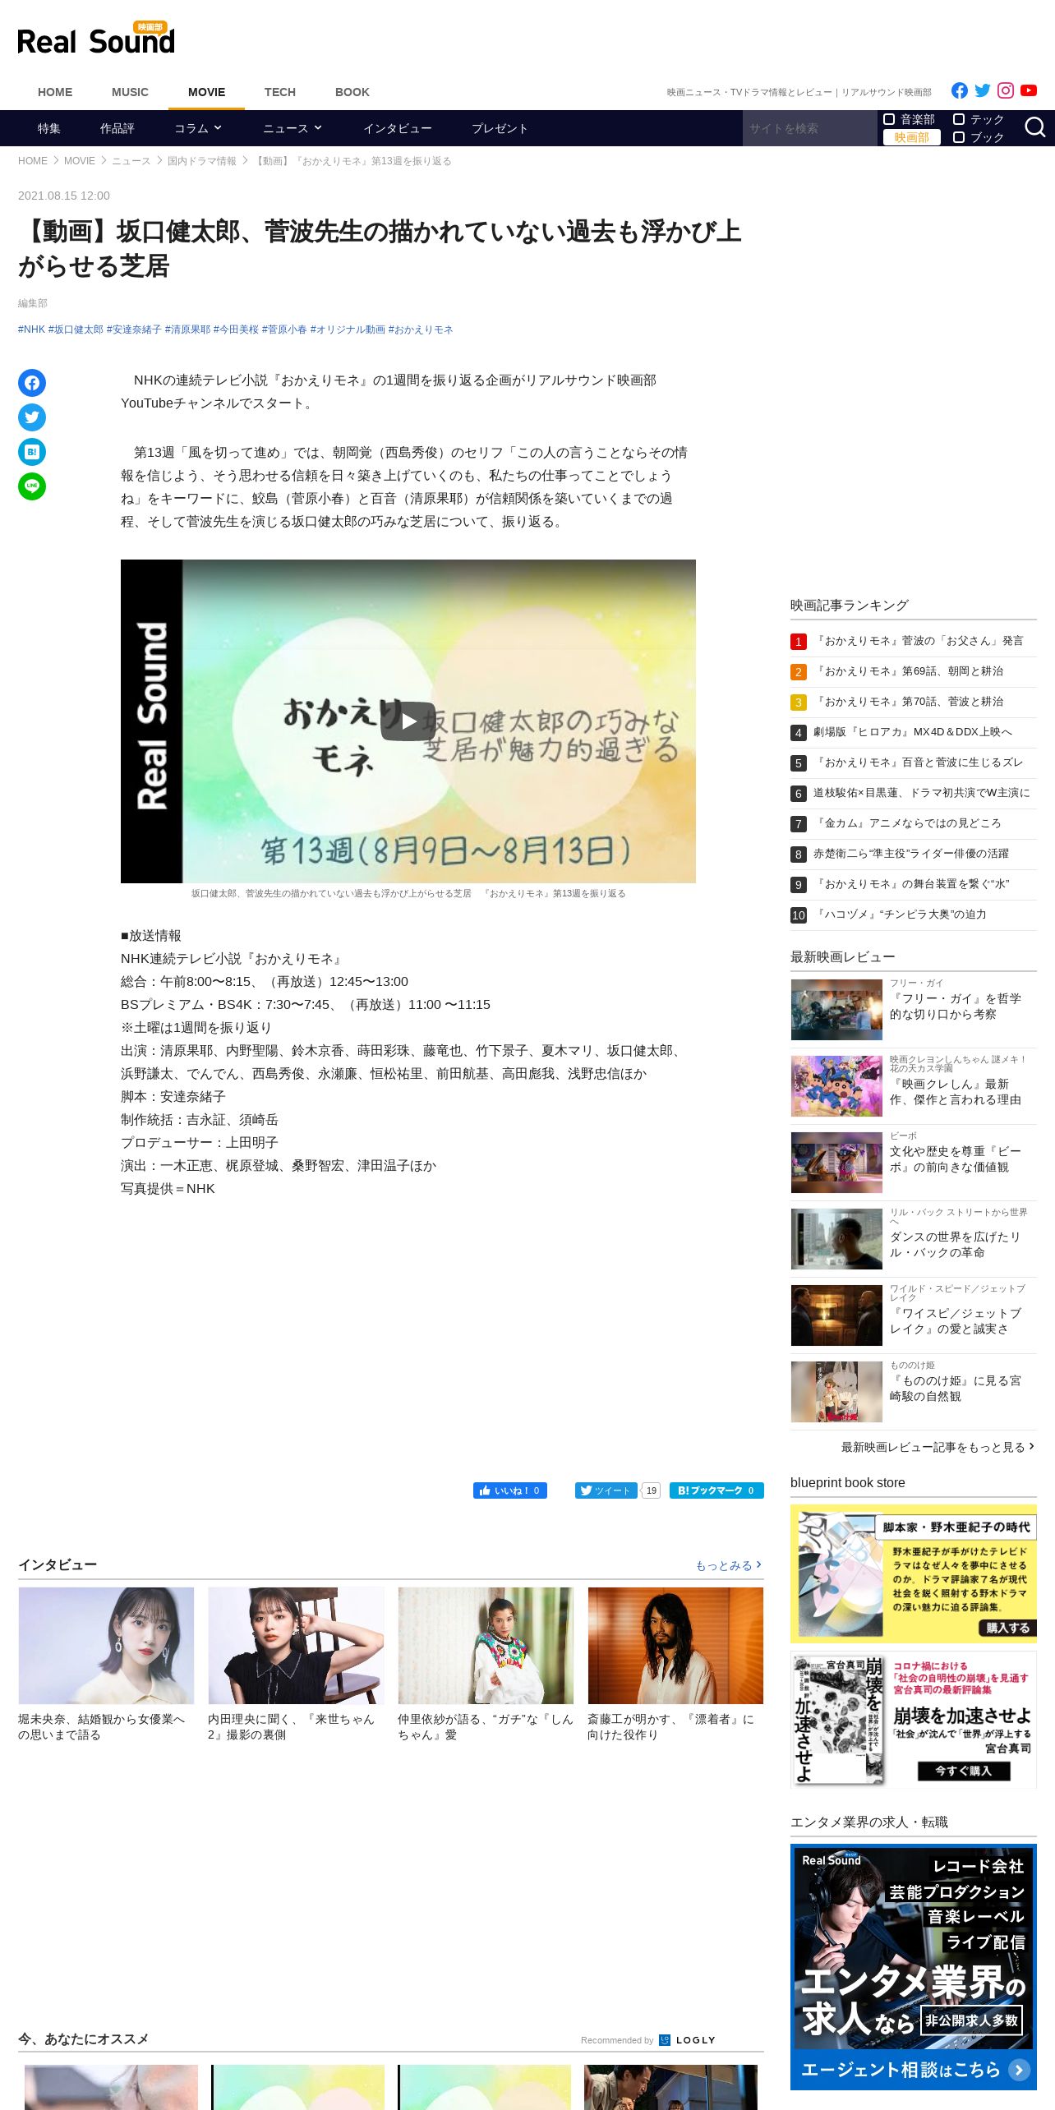
Task: Open Real Sound Instagram icon in header
Action: pyautogui.click(x=1005, y=91)
